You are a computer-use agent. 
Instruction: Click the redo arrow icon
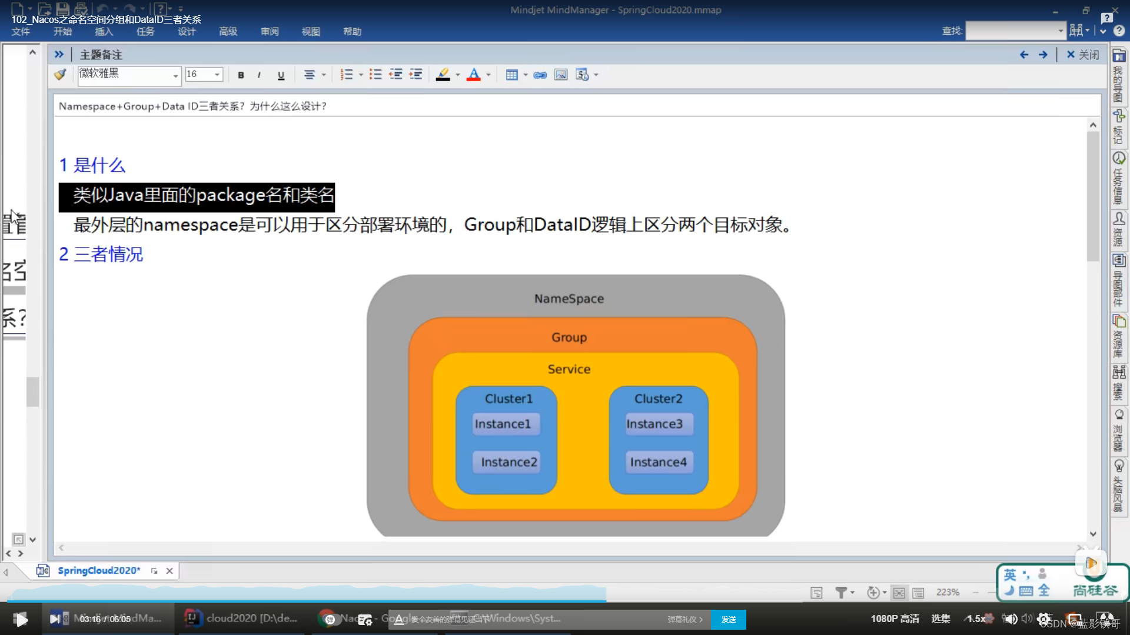(129, 8)
